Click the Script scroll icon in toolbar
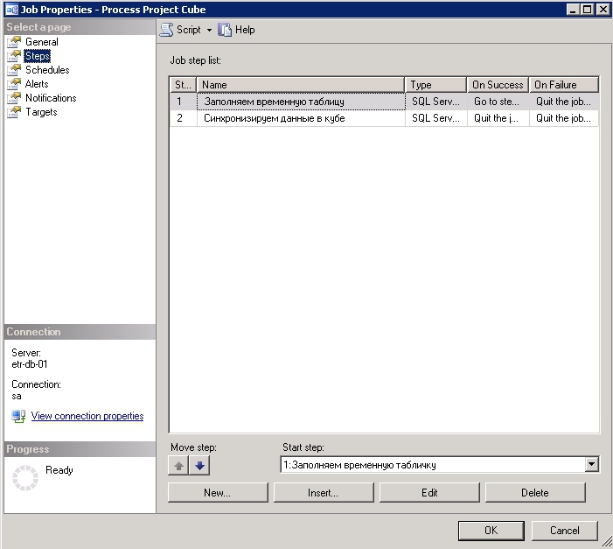Viewport: 613px width, 549px height. coord(166,30)
